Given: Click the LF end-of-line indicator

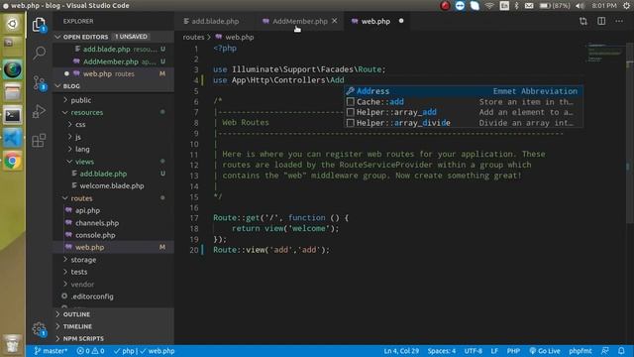Looking at the screenshot, I should (x=494, y=351).
